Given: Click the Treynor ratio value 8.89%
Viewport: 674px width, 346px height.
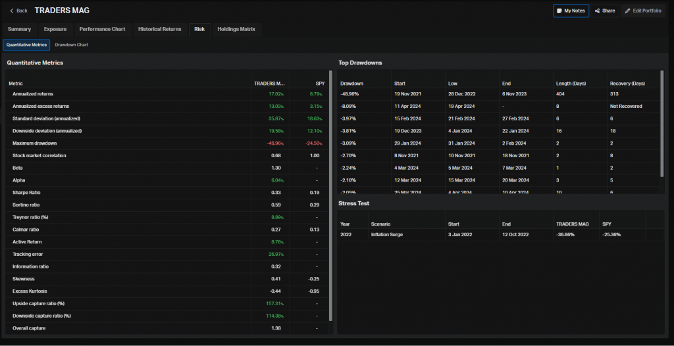Looking at the screenshot, I should click(277, 217).
